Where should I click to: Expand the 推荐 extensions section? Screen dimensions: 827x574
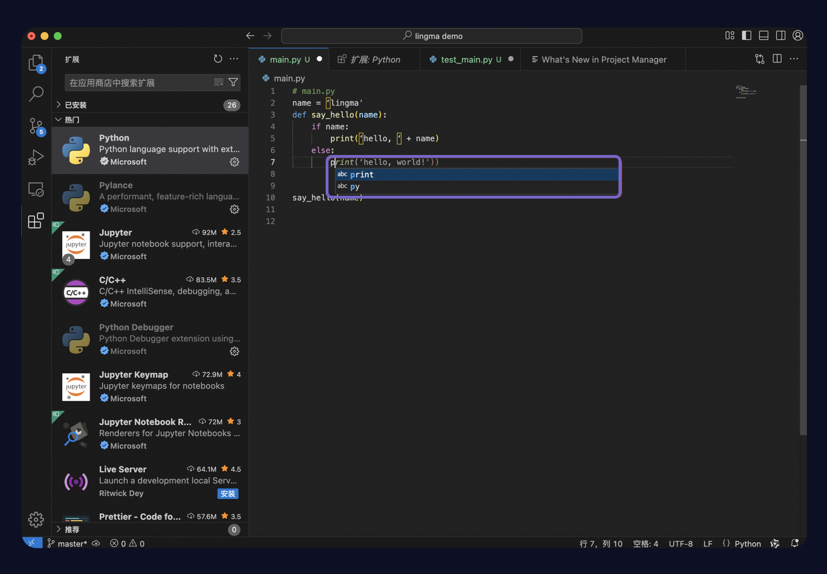71,529
